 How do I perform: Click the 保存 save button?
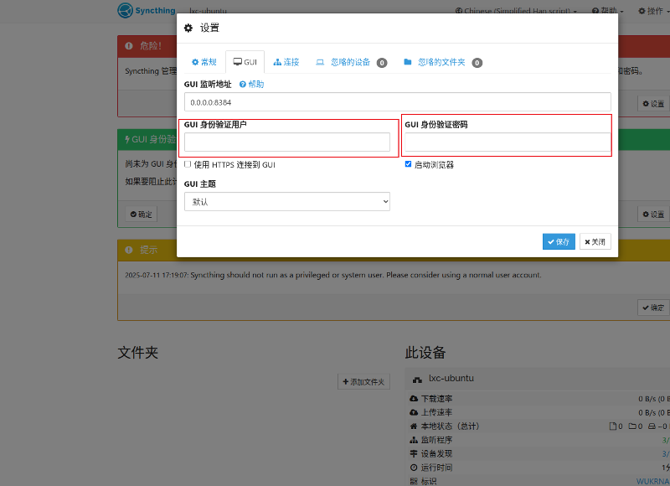(558, 241)
